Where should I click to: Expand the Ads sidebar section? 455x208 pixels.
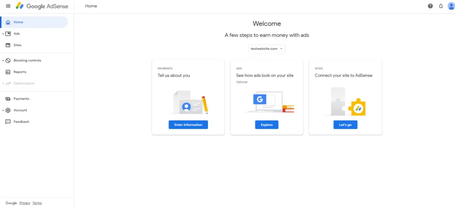click(x=3, y=34)
